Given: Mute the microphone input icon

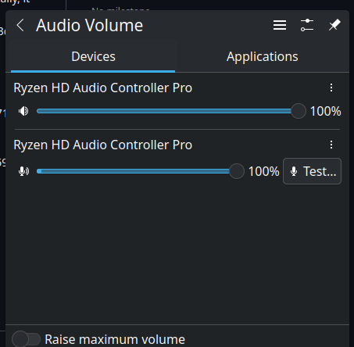Looking at the screenshot, I should 23,171.
